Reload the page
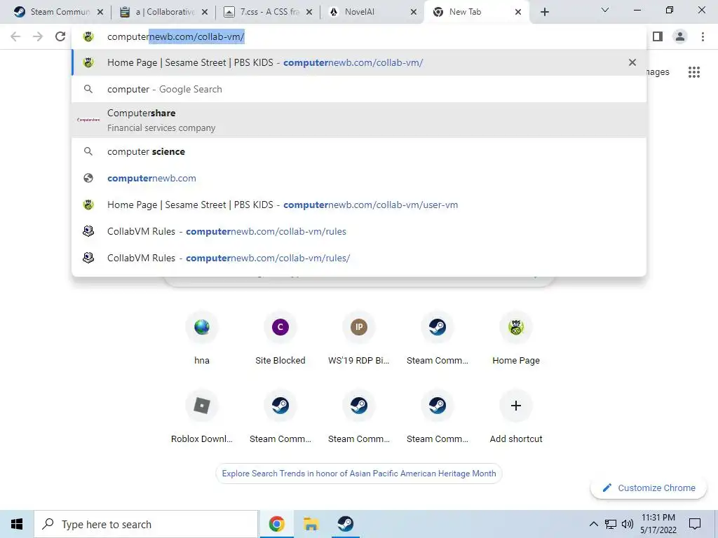Screen dimensions: 718x538 pos(60,36)
